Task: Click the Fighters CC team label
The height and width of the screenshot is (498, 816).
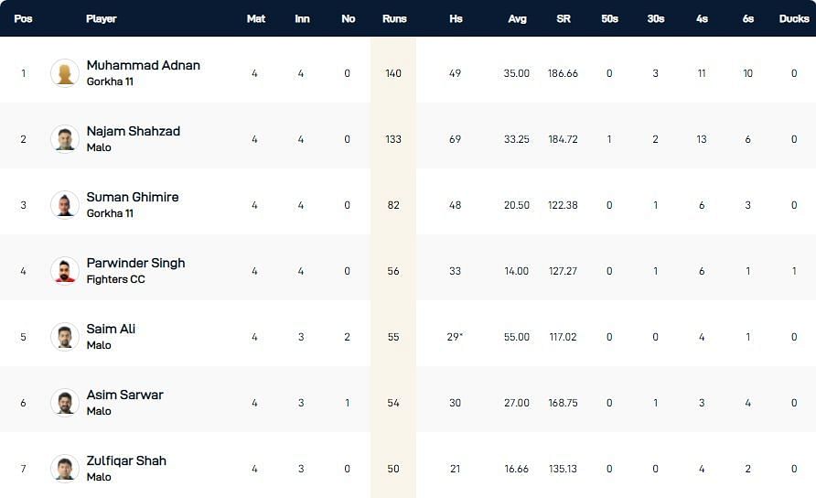Action: point(115,279)
